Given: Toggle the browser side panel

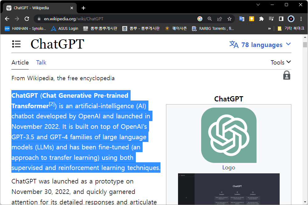Looking at the screenshot, I should click(x=281, y=19).
